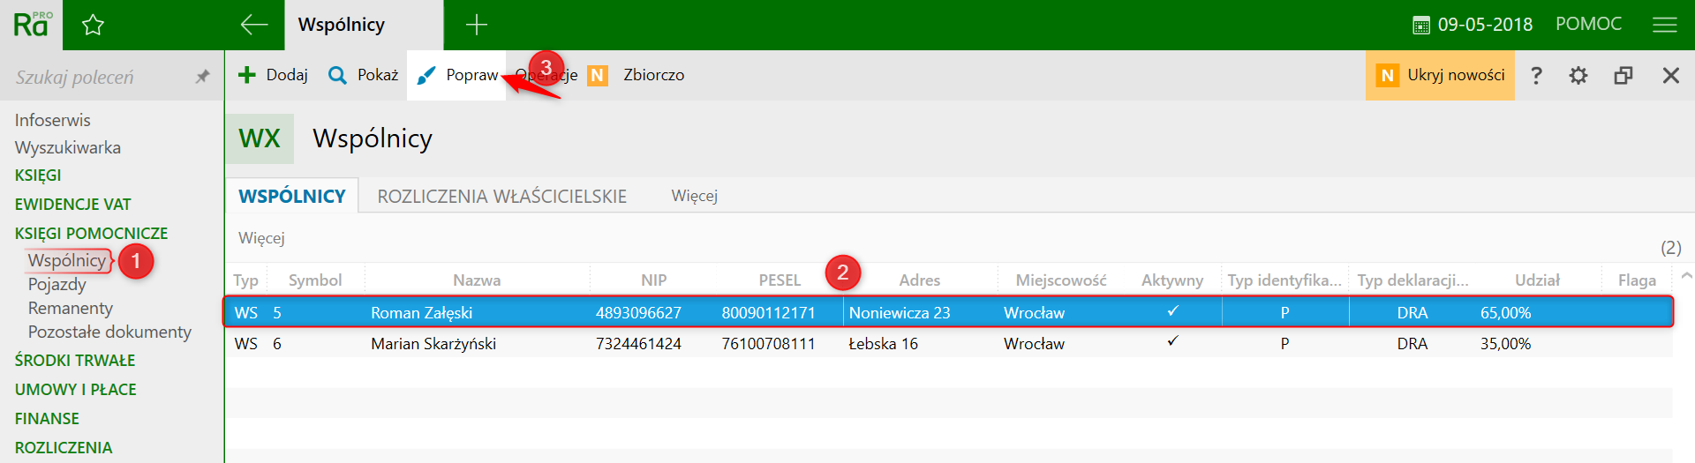1695x463 pixels.
Task: Toggle Aktywny check for Roman Załęski
Action: tap(1172, 311)
